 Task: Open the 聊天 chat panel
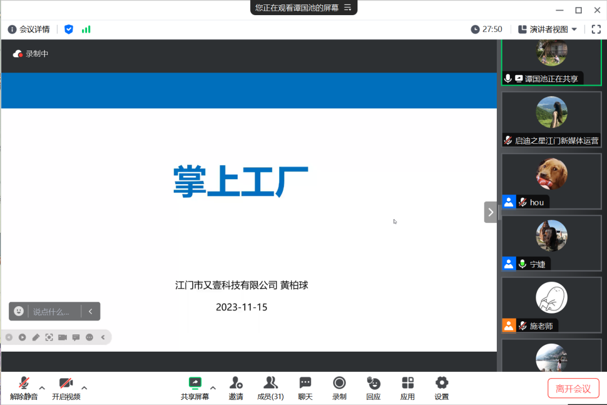(305, 388)
